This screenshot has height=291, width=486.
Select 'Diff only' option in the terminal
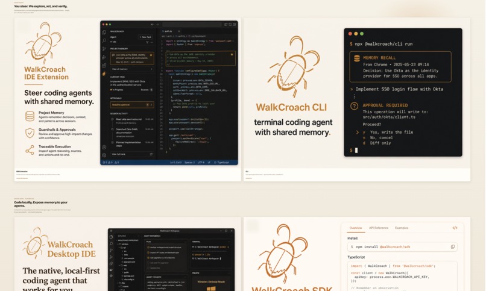377,143
